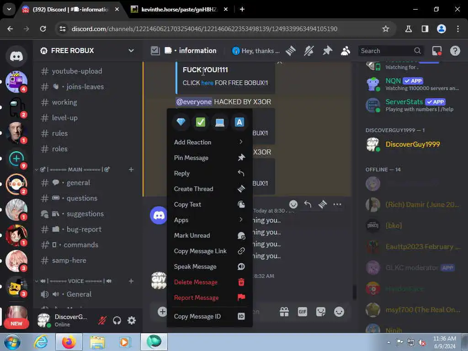Open Firefox from the taskbar
Screen dimensions: 468x351
point(69,342)
